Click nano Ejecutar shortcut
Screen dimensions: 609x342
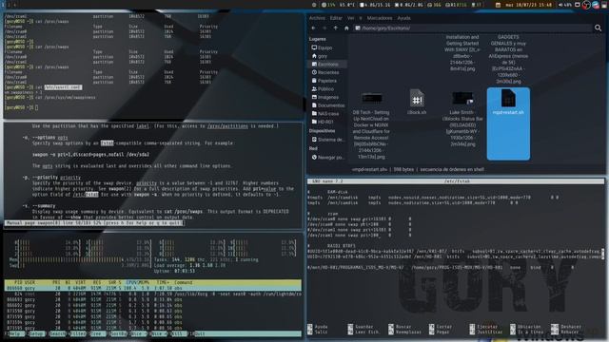pos(483,327)
